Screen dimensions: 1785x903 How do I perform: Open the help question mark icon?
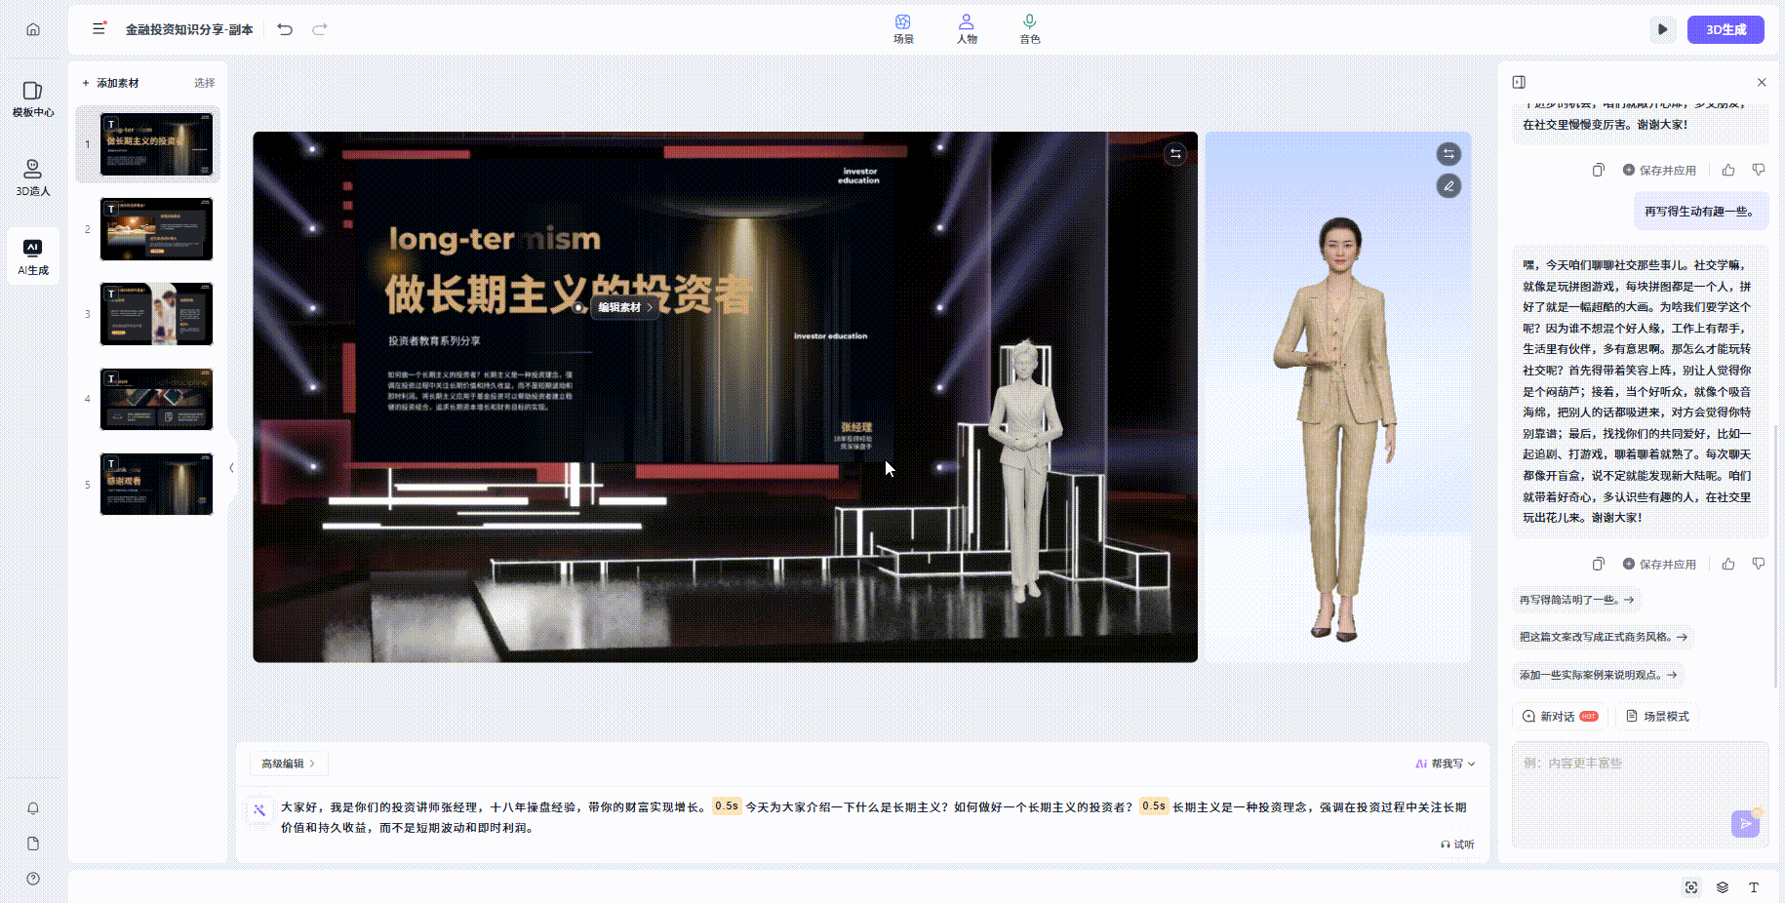pyautogui.click(x=33, y=879)
